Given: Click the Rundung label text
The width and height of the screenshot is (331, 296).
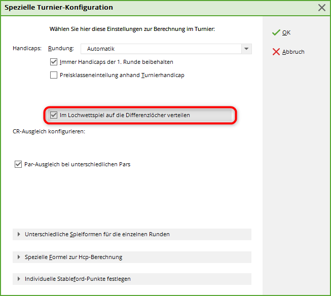Looking at the screenshot, I should [x=61, y=49].
